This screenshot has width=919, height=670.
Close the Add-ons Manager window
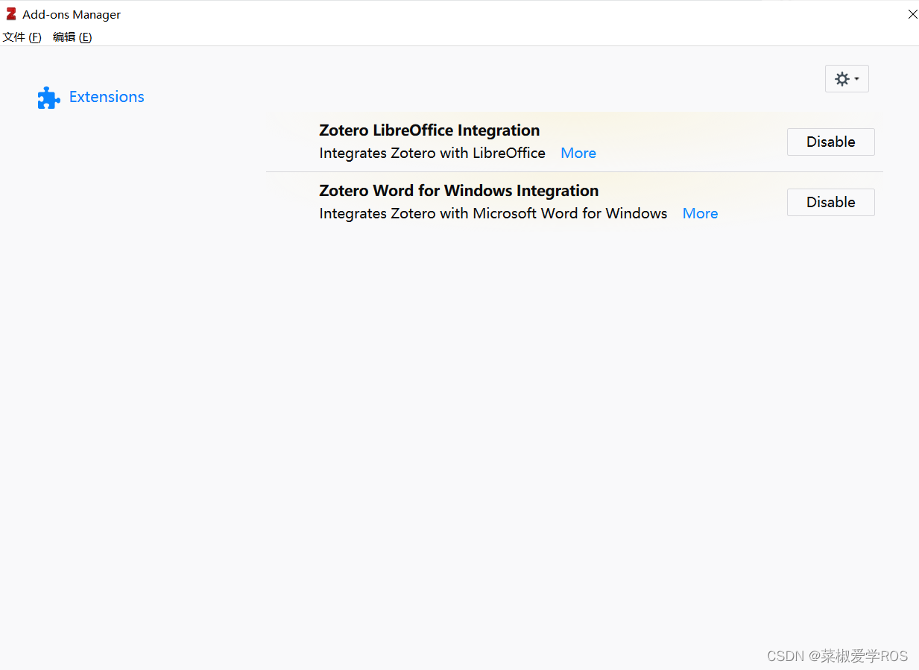[912, 14]
